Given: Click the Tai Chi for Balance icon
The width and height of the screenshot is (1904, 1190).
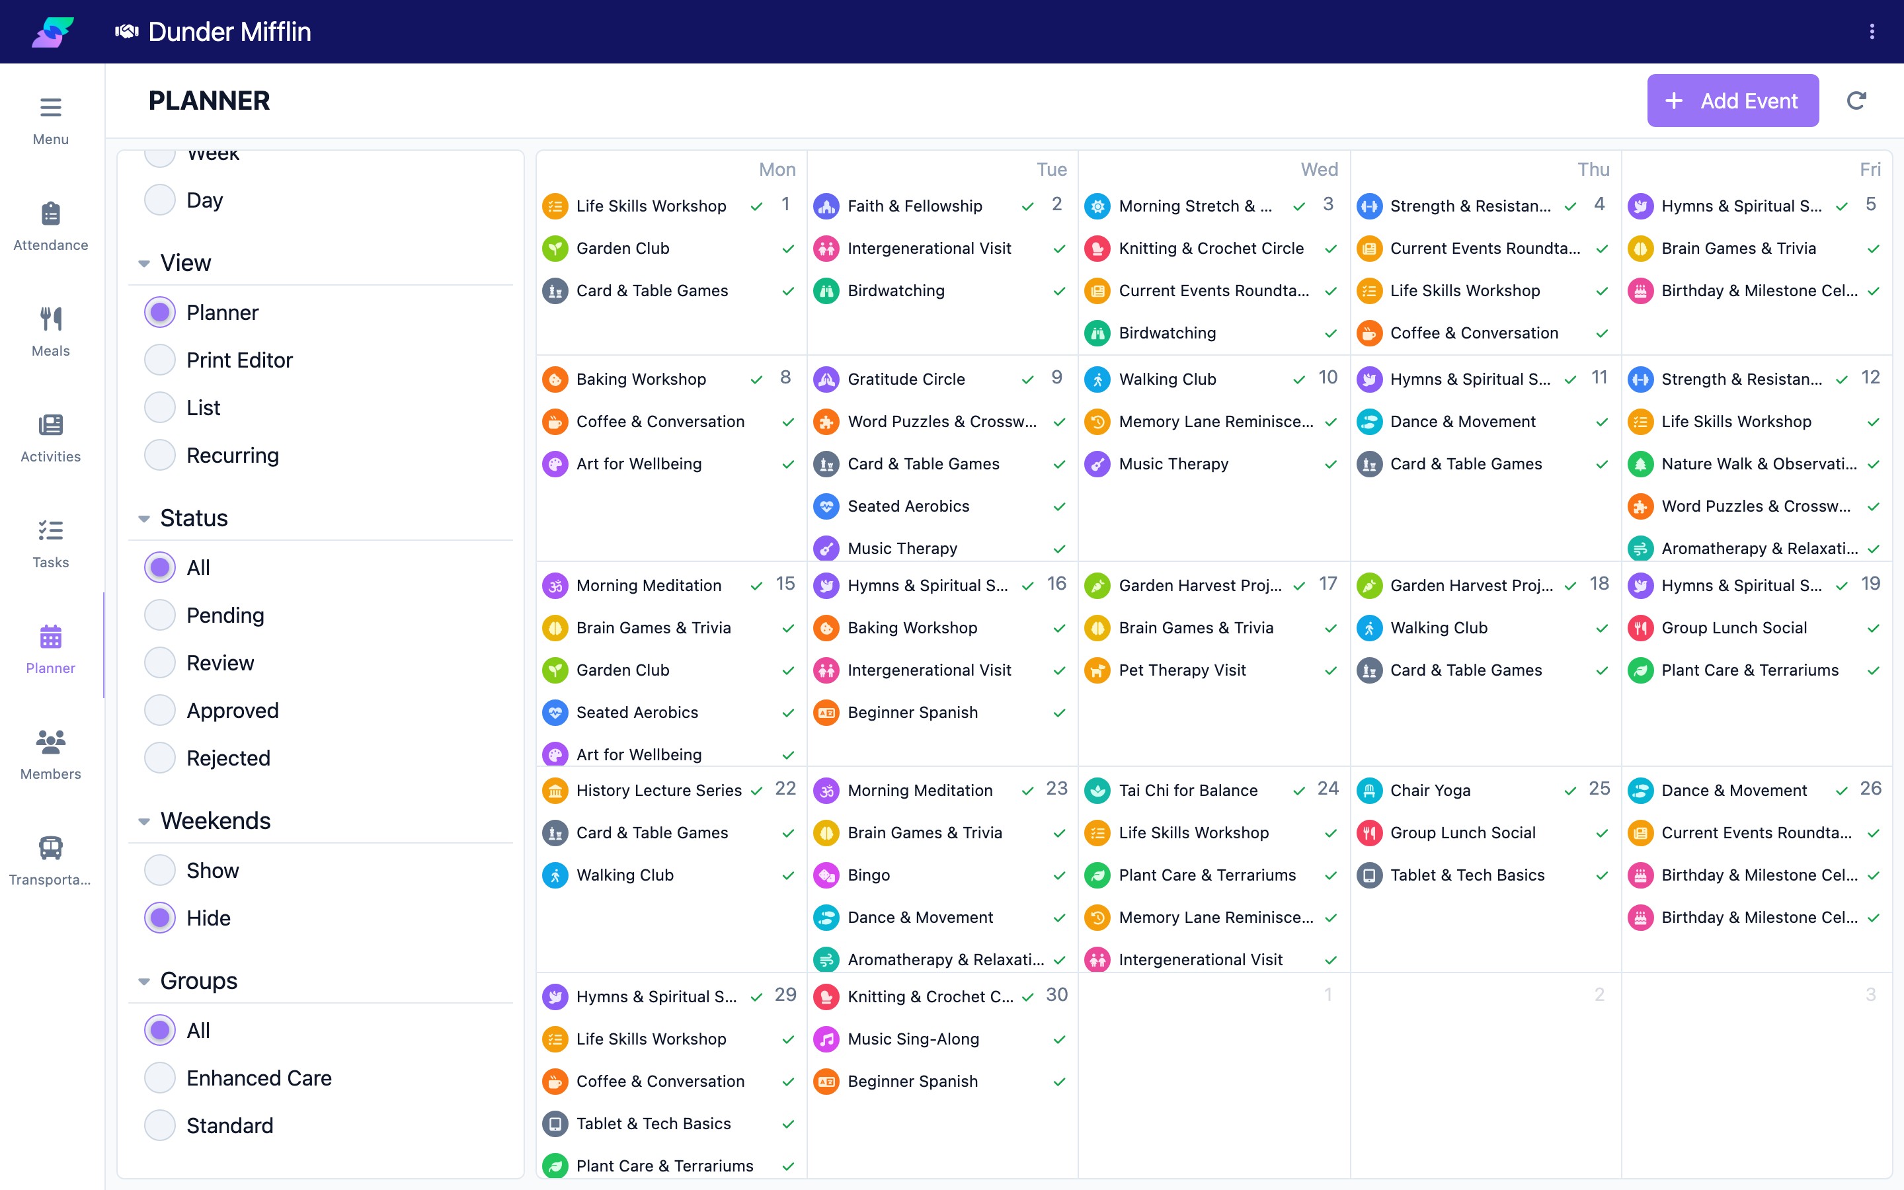Looking at the screenshot, I should click(1097, 790).
